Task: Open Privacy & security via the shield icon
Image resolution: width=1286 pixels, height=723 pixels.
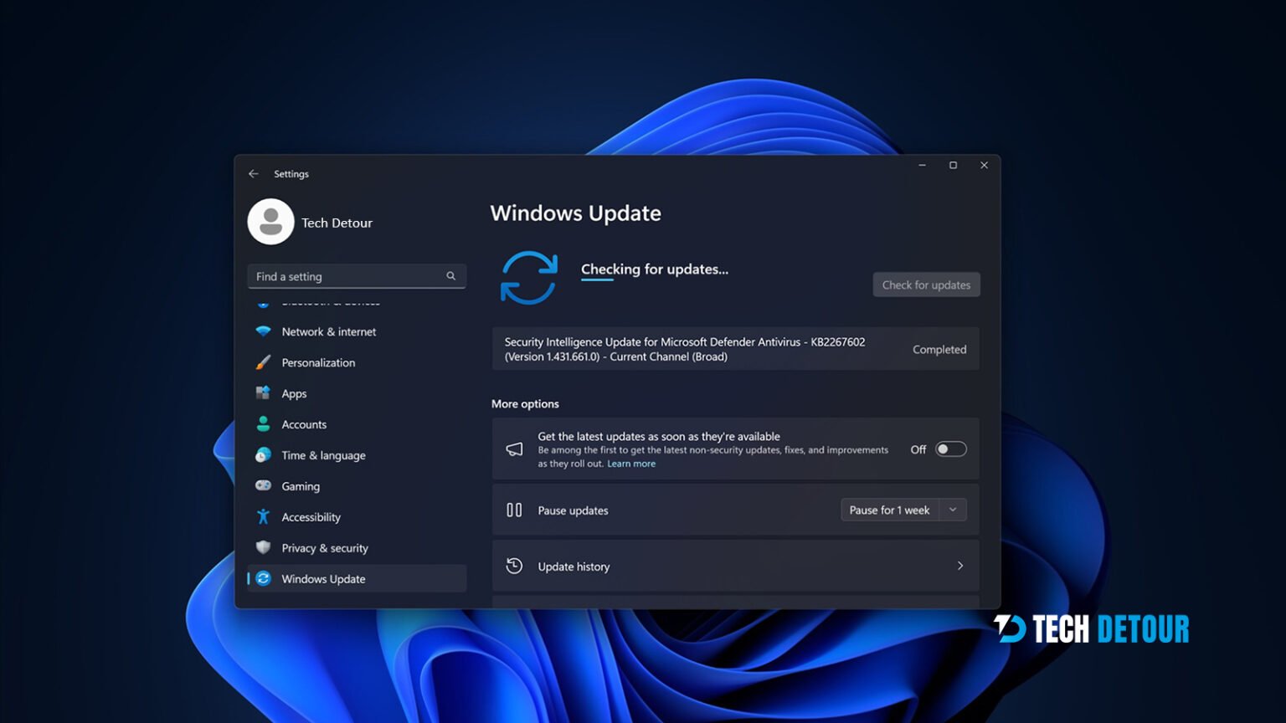Action: point(263,548)
